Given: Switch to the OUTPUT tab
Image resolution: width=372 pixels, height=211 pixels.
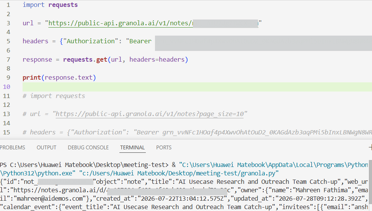Looking at the screenshot, I should click(47, 148).
